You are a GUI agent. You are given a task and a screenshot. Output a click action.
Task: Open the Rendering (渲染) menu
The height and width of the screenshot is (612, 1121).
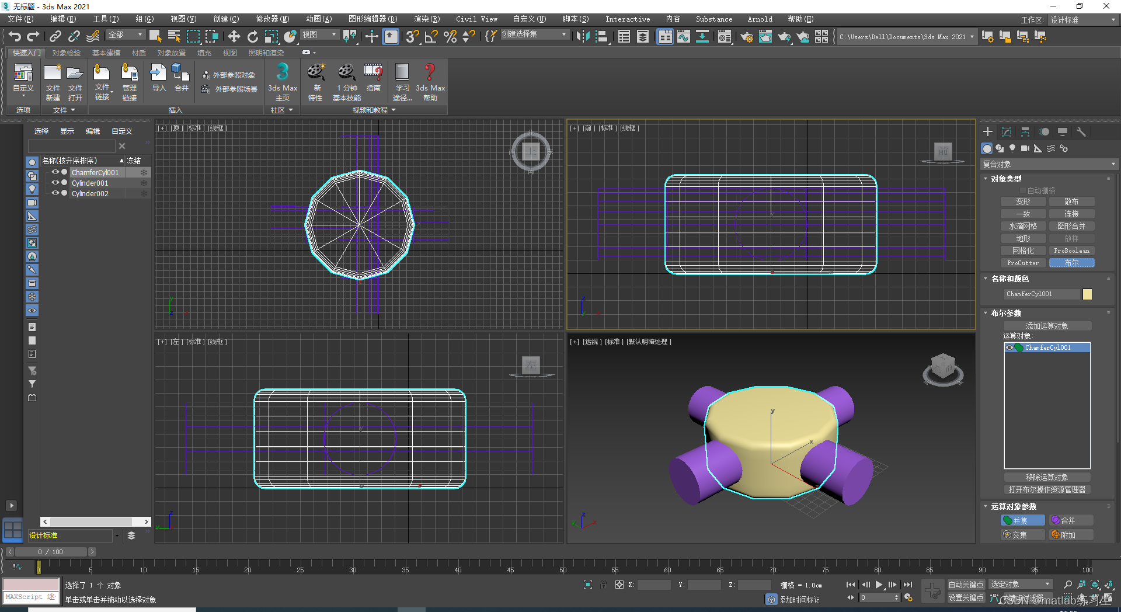[x=426, y=19]
